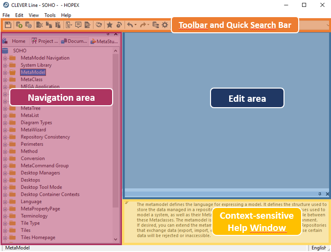Select the Repository Consistency tree item
The width and height of the screenshot is (331, 252).
pos(45,137)
